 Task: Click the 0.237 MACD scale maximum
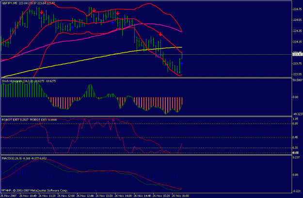[296, 157]
